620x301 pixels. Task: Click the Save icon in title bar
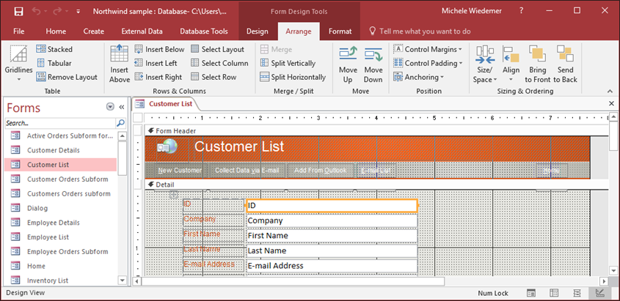pyautogui.click(x=18, y=12)
